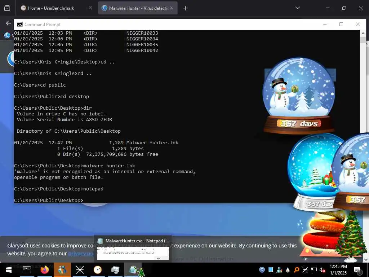
Task: Click the blue G tray icon
Action: 262,270
